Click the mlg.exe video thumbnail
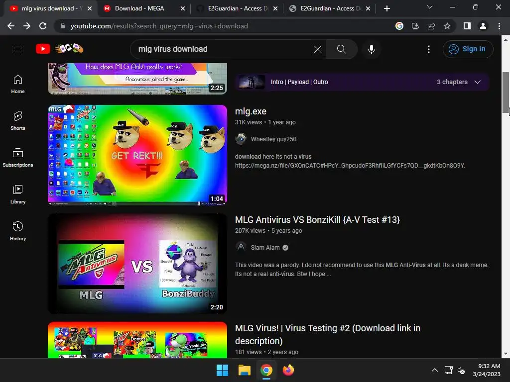 pyautogui.click(x=137, y=155)
